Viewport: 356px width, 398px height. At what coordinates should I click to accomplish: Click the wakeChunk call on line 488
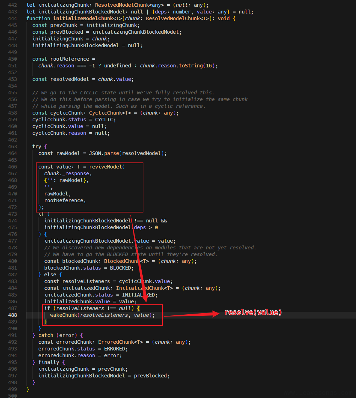pos(64,315)
